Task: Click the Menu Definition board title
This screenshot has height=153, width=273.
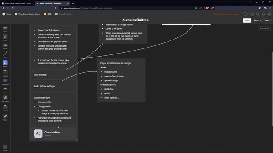Action: tap(136, 20)
